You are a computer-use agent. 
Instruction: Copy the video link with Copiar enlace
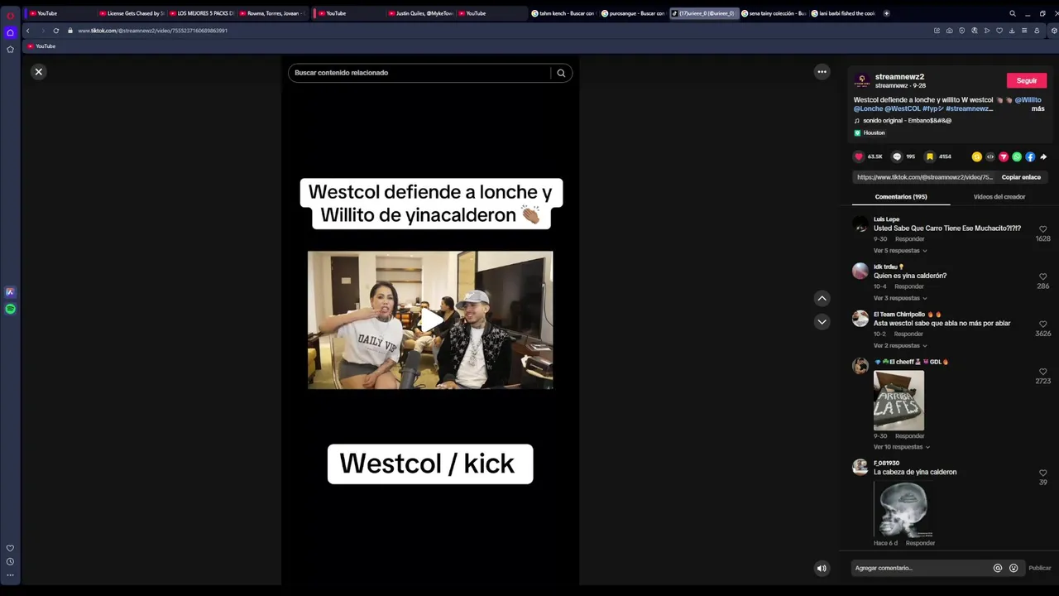[x=1021, y=177]
